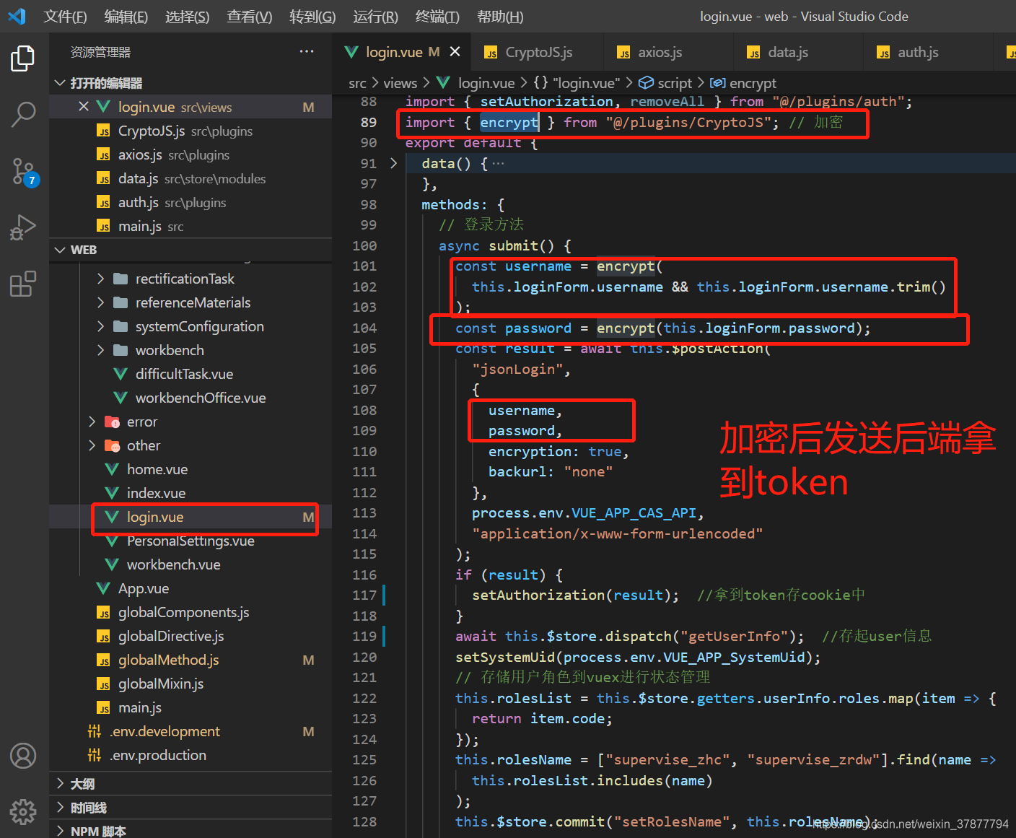Open workbenchOffice.vue in file tree

click(190, 398)
